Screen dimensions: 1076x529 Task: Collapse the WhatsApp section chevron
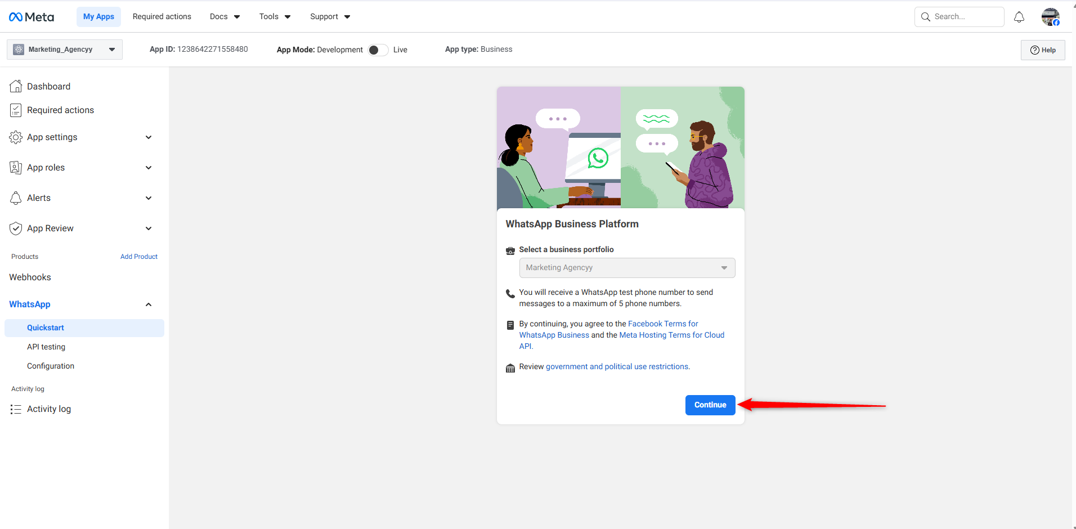(149, 304)
